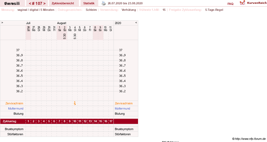Select cycle day 14 cell
The image size is (267, 142).
(95, 121)
